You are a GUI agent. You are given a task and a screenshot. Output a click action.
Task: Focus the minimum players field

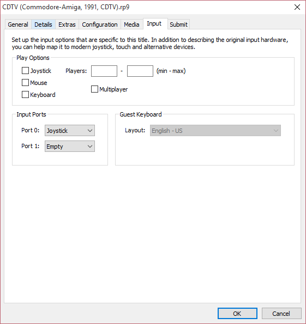104,71
